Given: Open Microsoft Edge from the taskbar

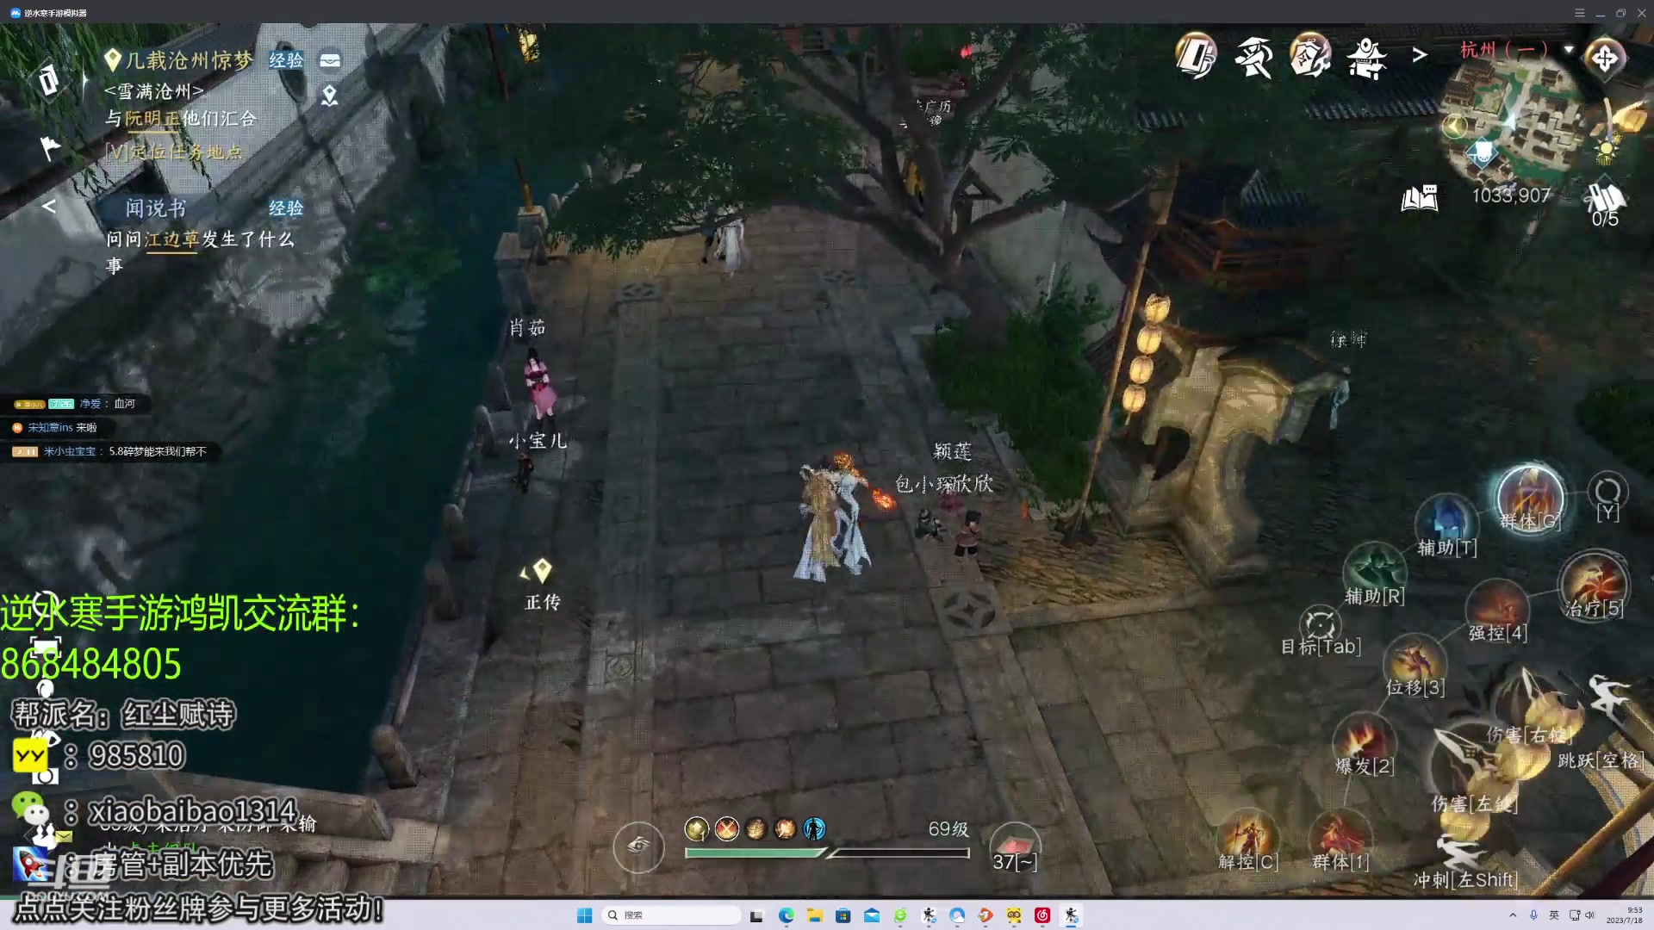Looking at the screenshot, I should point(786,915).
